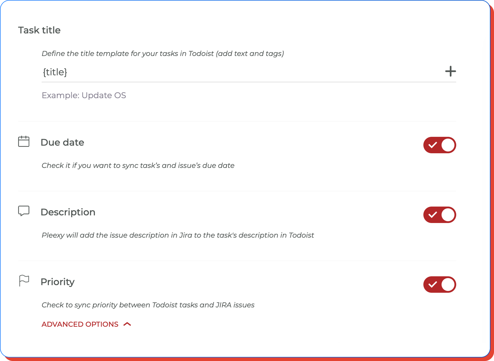Click the flag icon beside Priority
Screen dimensions: 494x361
24,281
